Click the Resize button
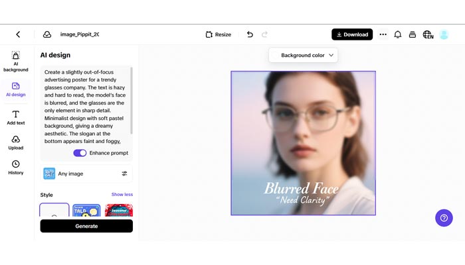The width and height of the screenshot is (465, 265). tap(219, 34)
